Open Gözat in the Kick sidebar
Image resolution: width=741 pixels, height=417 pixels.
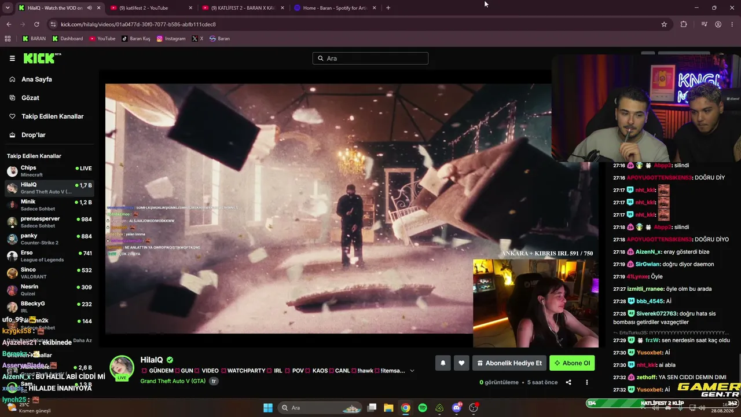click(30, 98)
